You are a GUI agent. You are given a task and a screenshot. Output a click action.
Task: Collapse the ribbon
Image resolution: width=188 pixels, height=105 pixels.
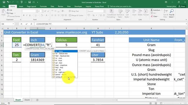pyautogui.click(x=186, y=20)
